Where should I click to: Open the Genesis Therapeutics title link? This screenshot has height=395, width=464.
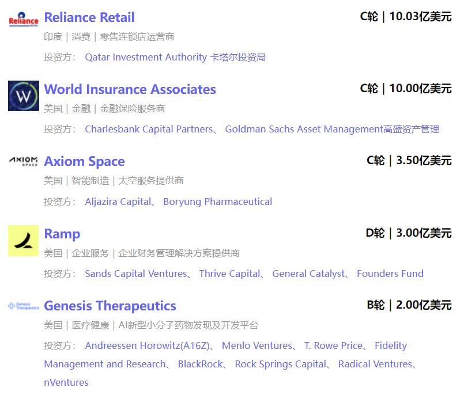[x=110, y=306]
